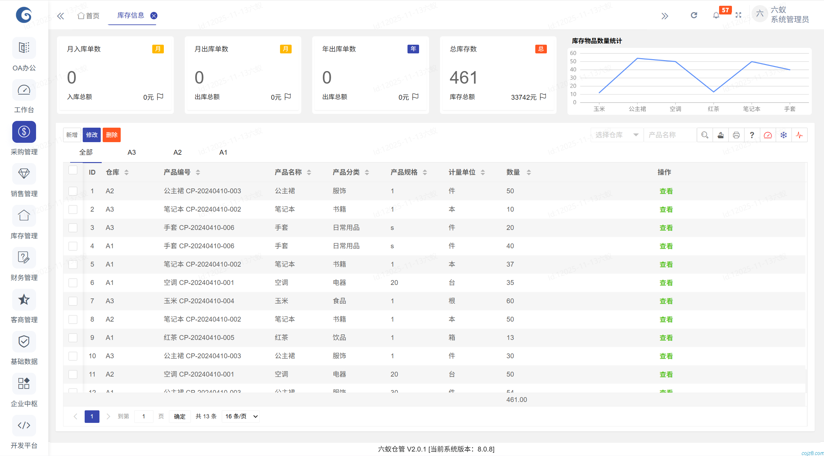
Task: Click the export/upload folder icon
Action: click(721, 135)
